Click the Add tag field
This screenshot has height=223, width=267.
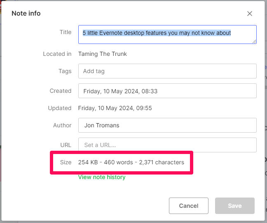(x=167, y=71)
